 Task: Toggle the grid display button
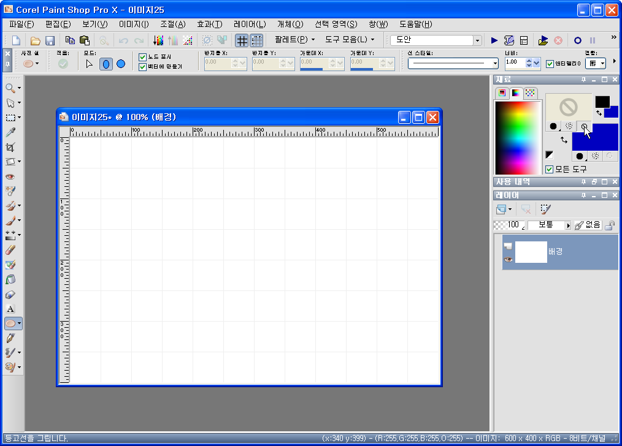[x=242, y=40]
